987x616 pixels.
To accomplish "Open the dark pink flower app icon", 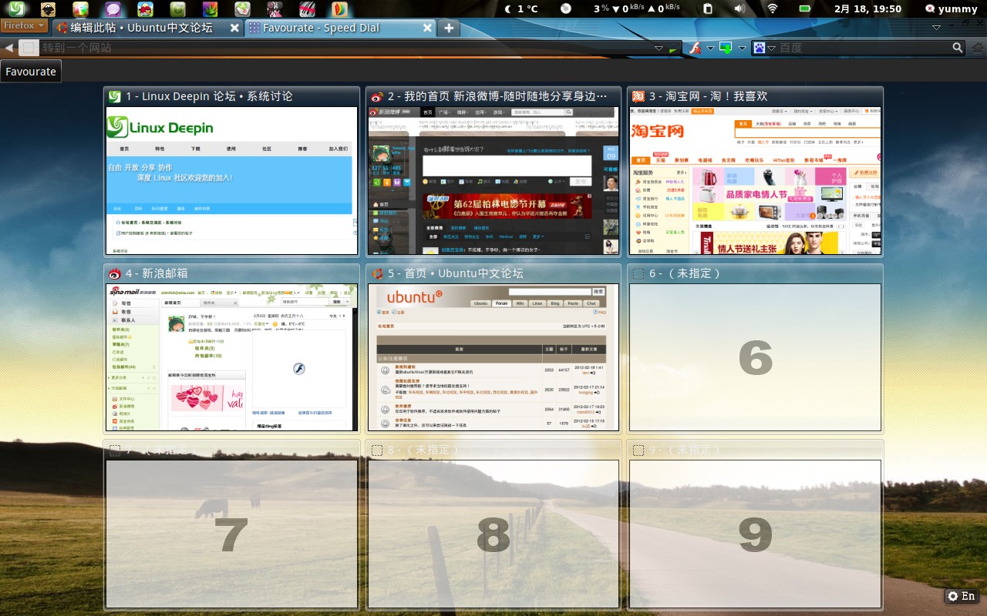I will click(x=275, y=9).
